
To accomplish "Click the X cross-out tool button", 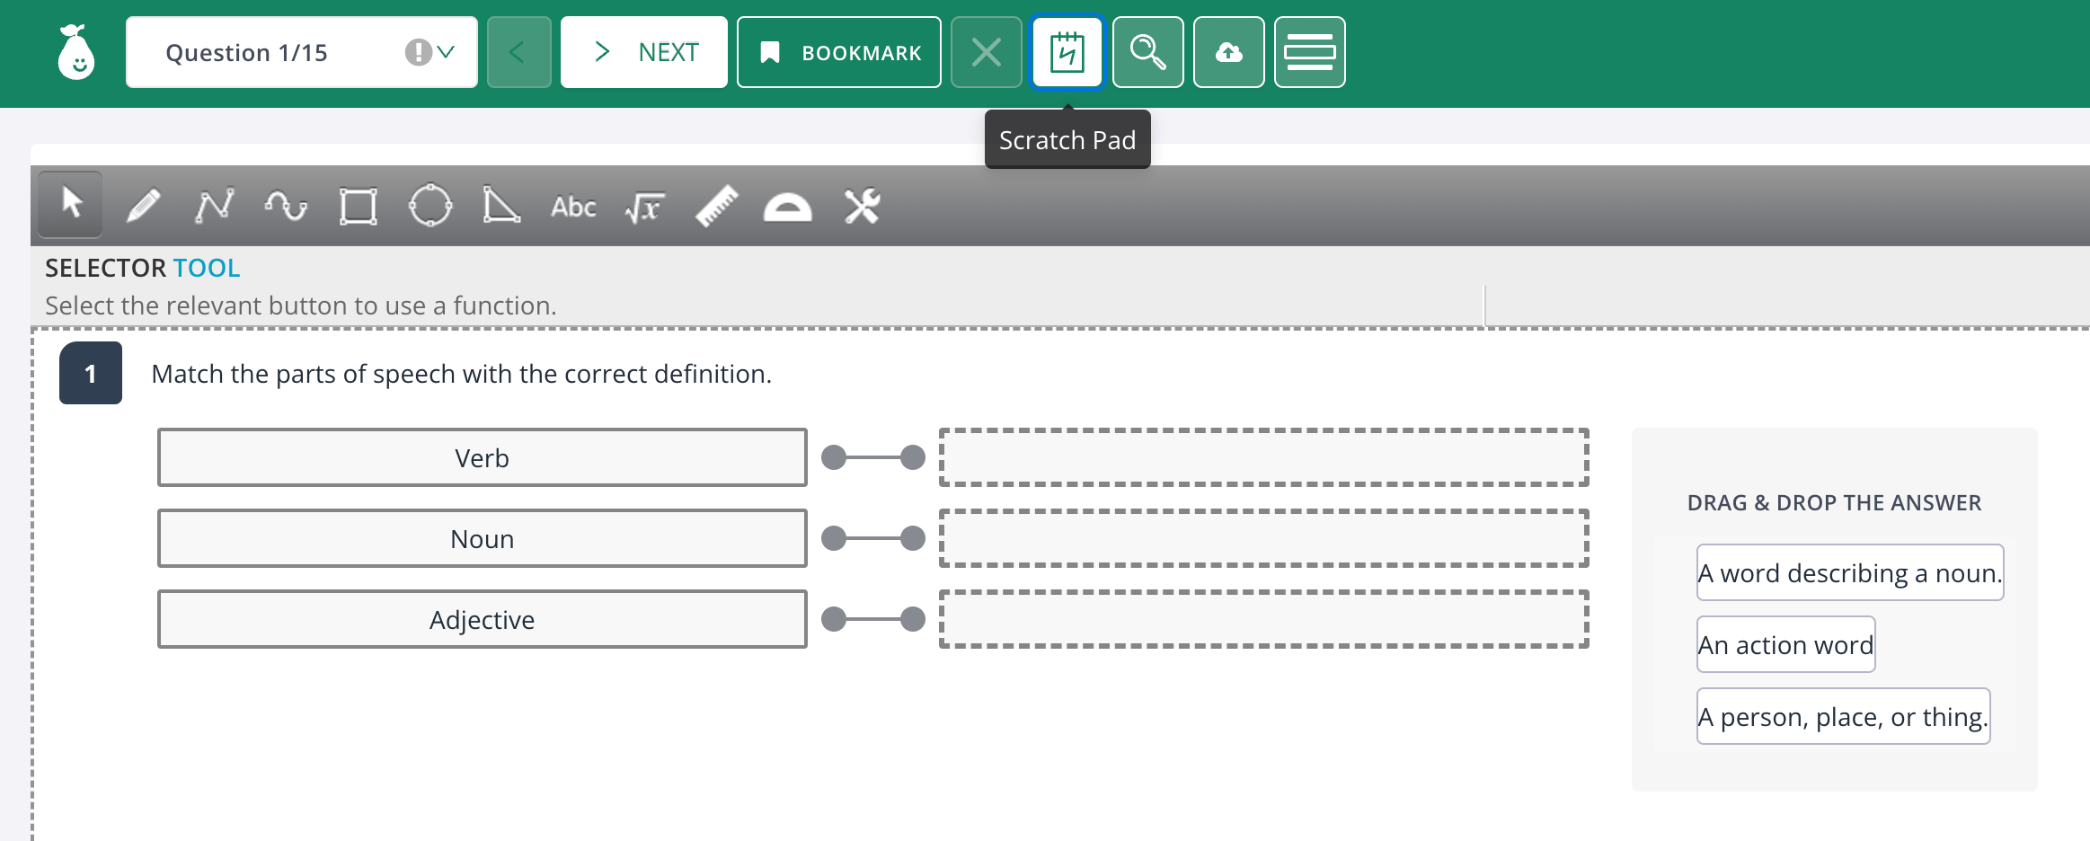I will point(987,52).
